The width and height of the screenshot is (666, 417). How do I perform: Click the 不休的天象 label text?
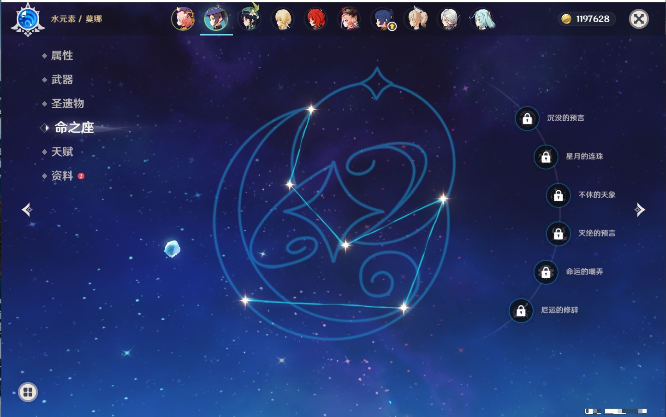click(597, 194)
